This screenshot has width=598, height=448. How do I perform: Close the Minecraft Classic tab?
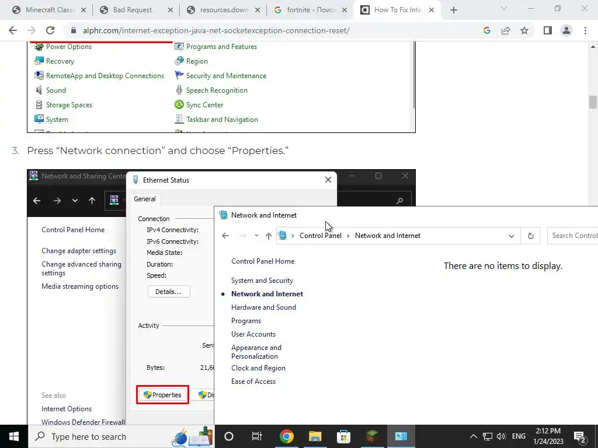84,10
